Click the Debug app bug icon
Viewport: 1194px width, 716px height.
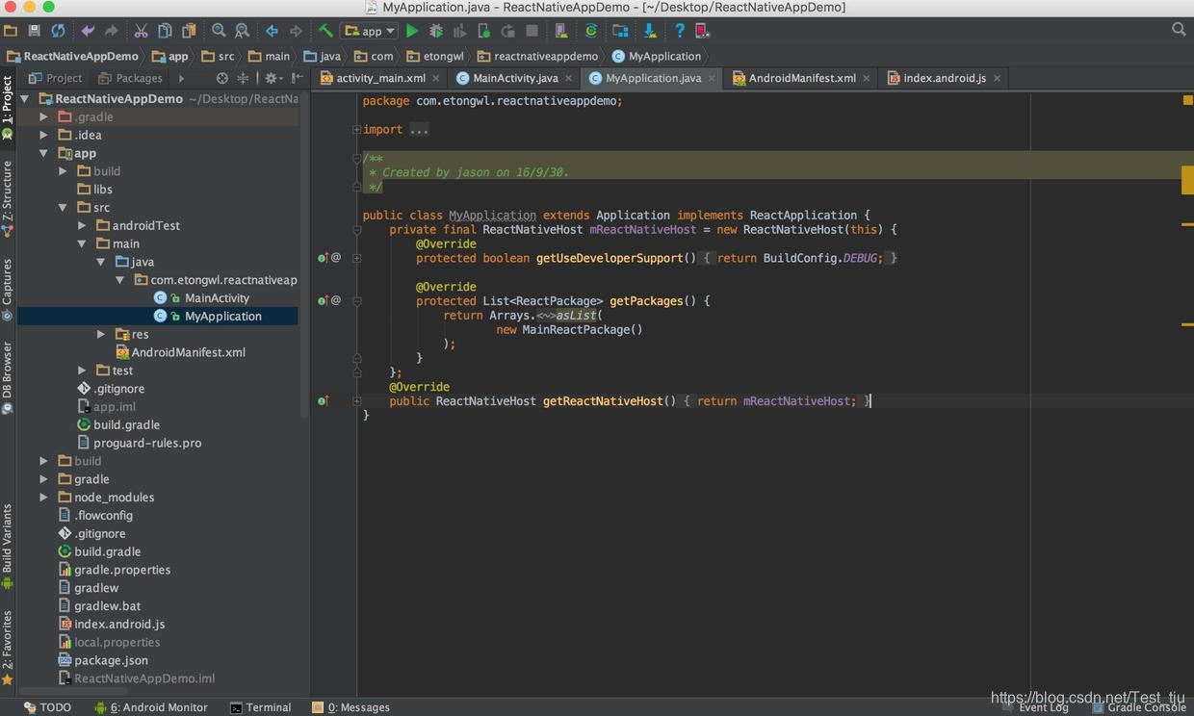(x=435, y=31)
